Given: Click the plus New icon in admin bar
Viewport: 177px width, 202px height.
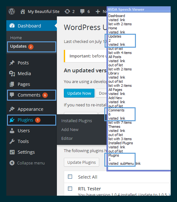Looking at the screenshot, I should pos(98,11).
